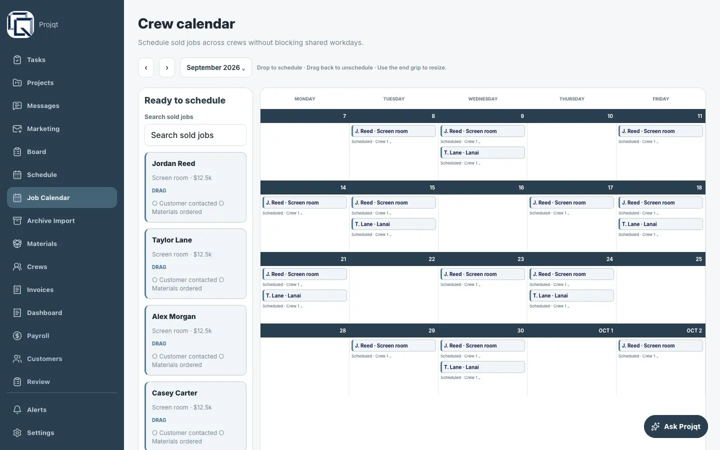Open crew dropdown under Tuesday 8 job
The width and height of the screenshot is (720, 450).
click(371, 141)
